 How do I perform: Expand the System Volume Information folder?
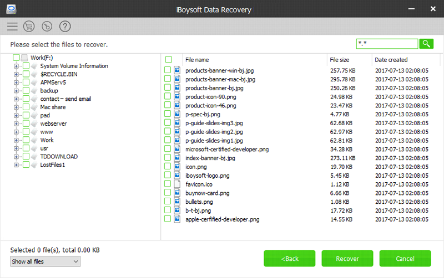click(x=17, y=66)
